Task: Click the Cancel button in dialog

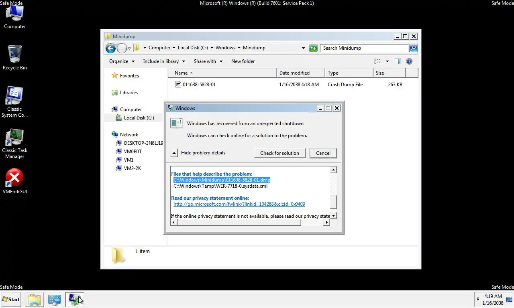Action: pos(323,153)
